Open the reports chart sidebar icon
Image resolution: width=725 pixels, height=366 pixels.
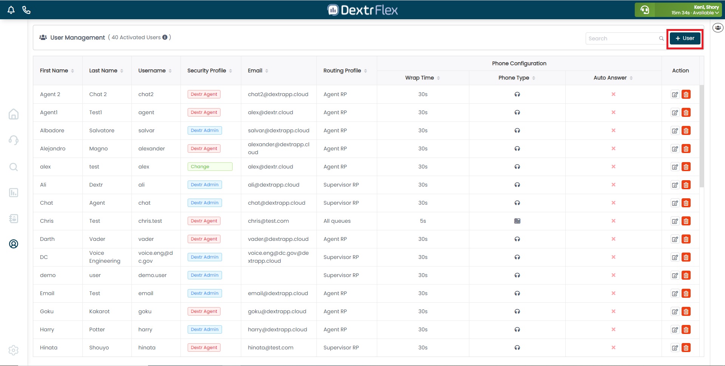(x=14, y=193)
